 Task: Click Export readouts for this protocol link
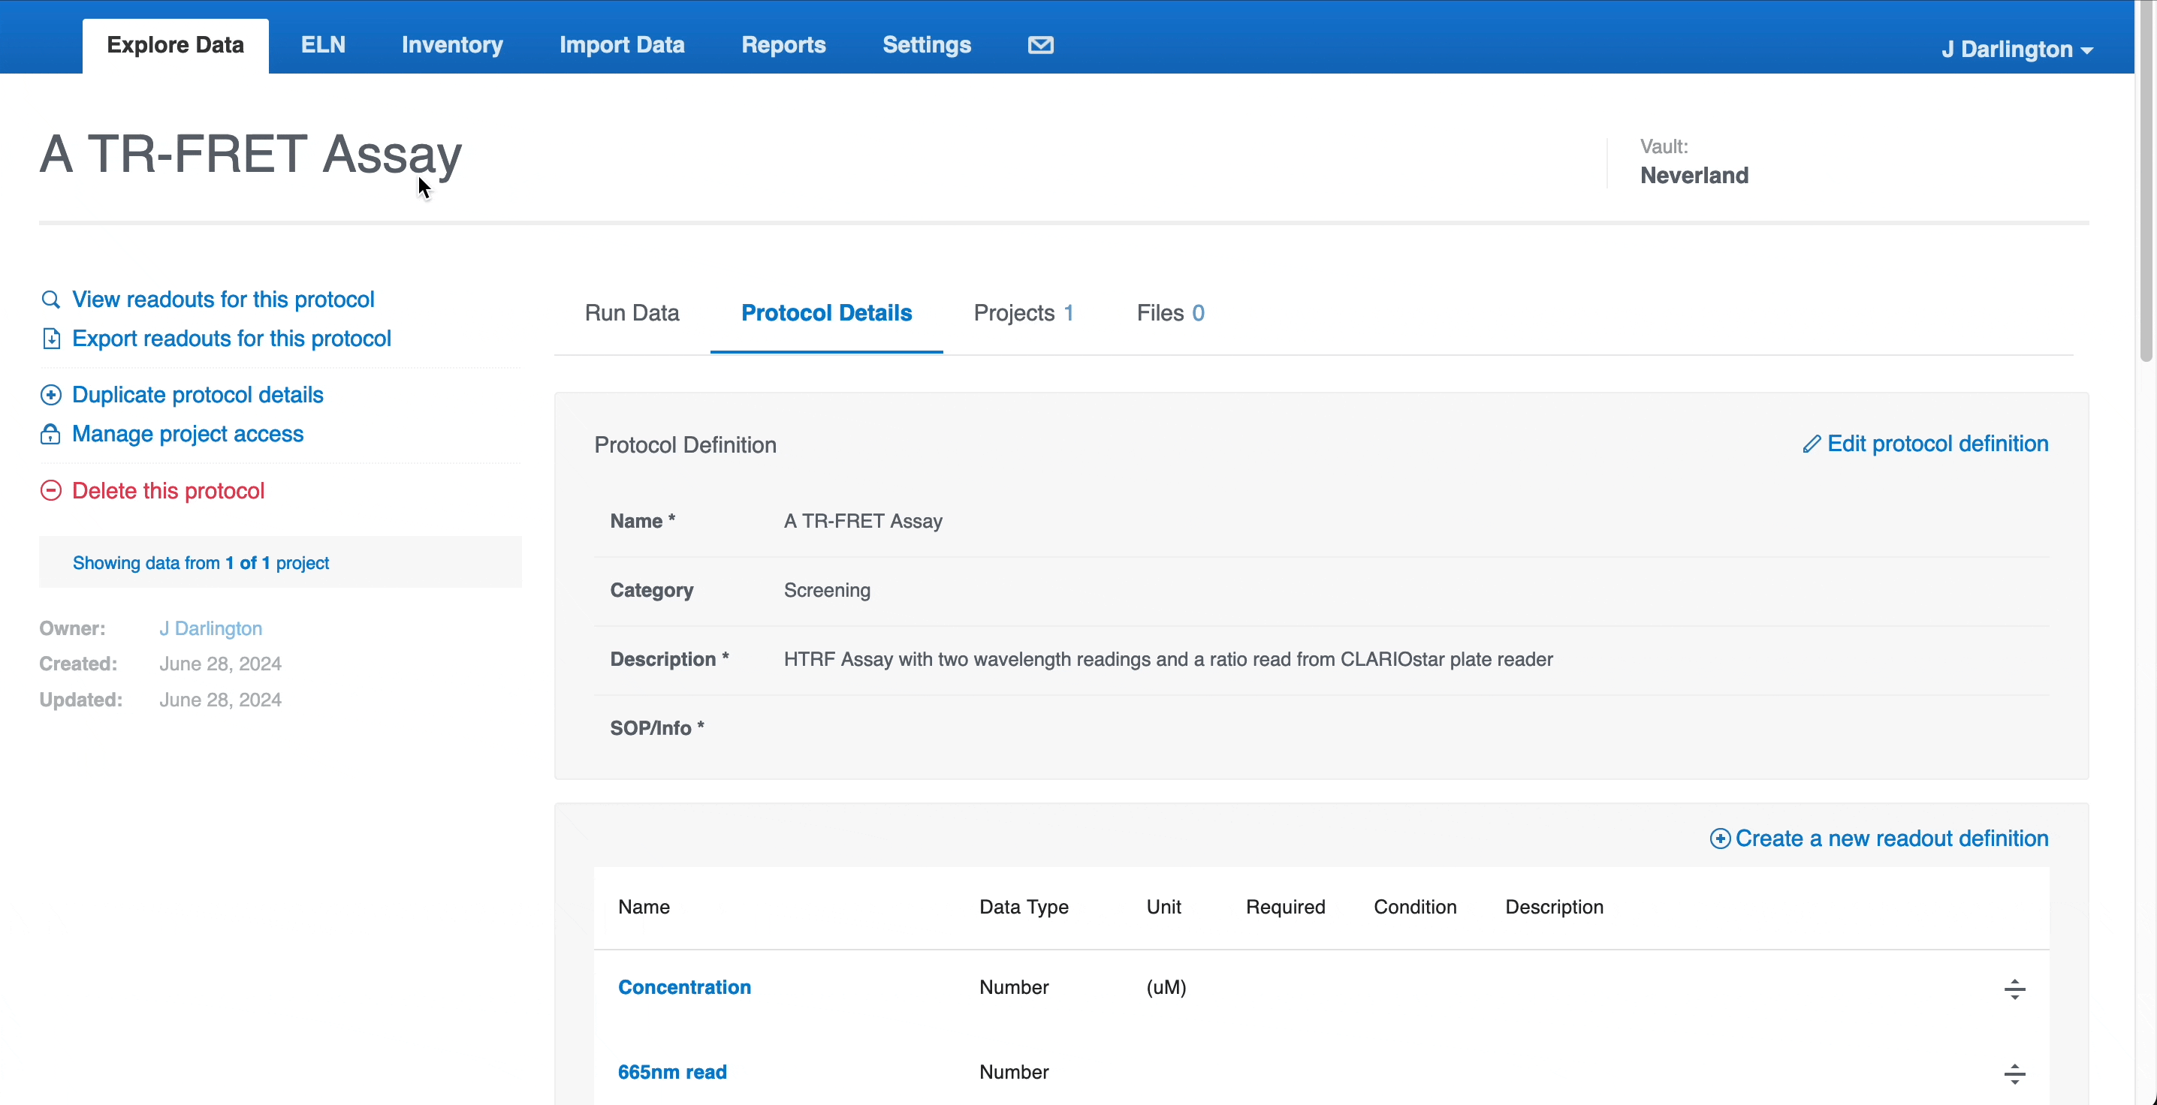(x=231, y=339)
